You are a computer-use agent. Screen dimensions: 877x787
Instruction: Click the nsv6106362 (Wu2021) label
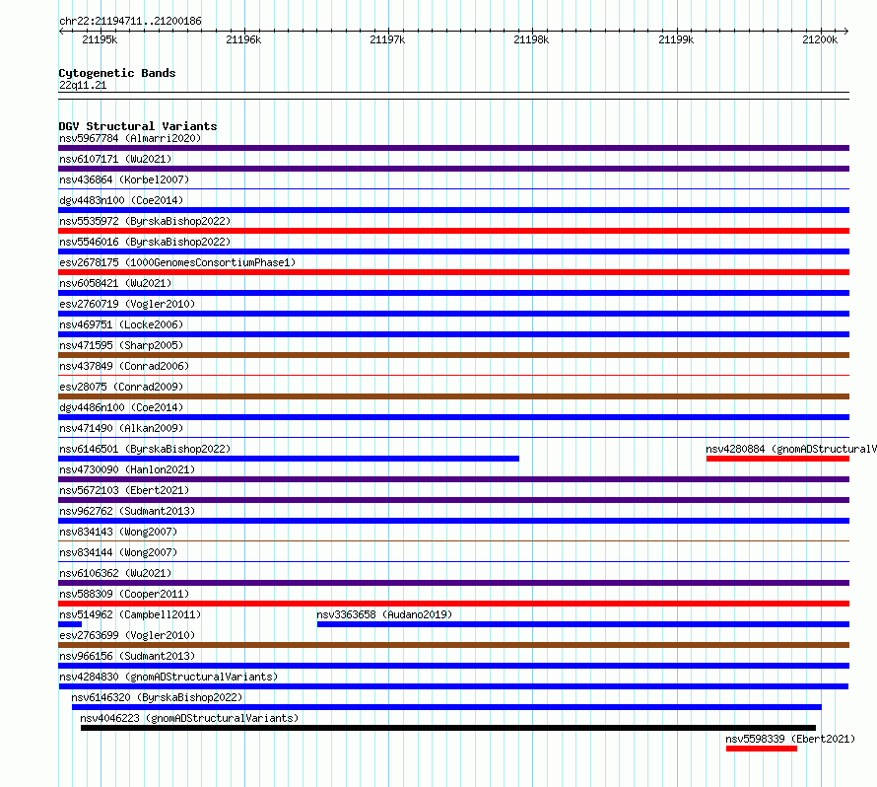tap(115, 573)
